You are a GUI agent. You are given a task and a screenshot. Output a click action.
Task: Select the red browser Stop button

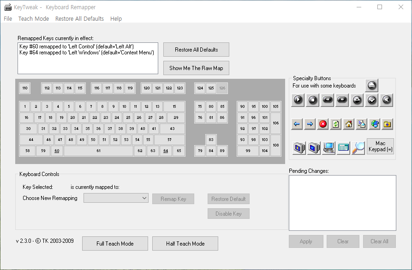[x=323, y=124]
